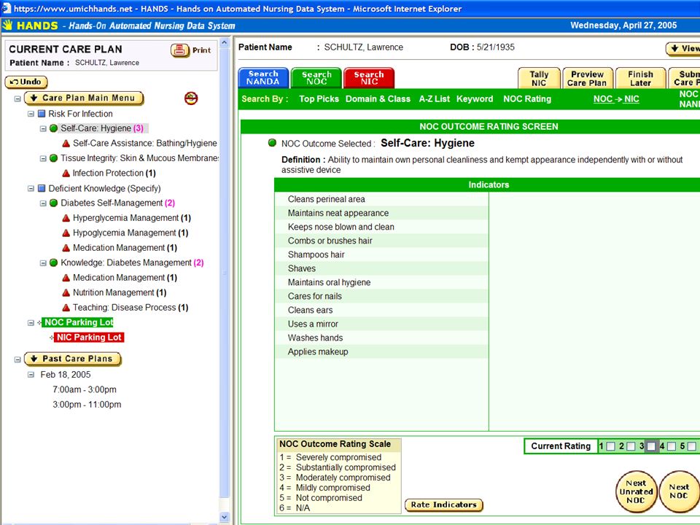Open the Search NIC tab
This screenshot has width=700, height=525.
coord(369,78)
